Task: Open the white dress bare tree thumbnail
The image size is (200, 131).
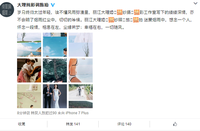Action: pos(81,45)
